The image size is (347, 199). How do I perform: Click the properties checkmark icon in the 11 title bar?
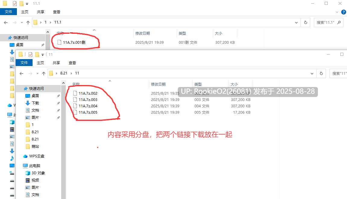tap(30, 55)
